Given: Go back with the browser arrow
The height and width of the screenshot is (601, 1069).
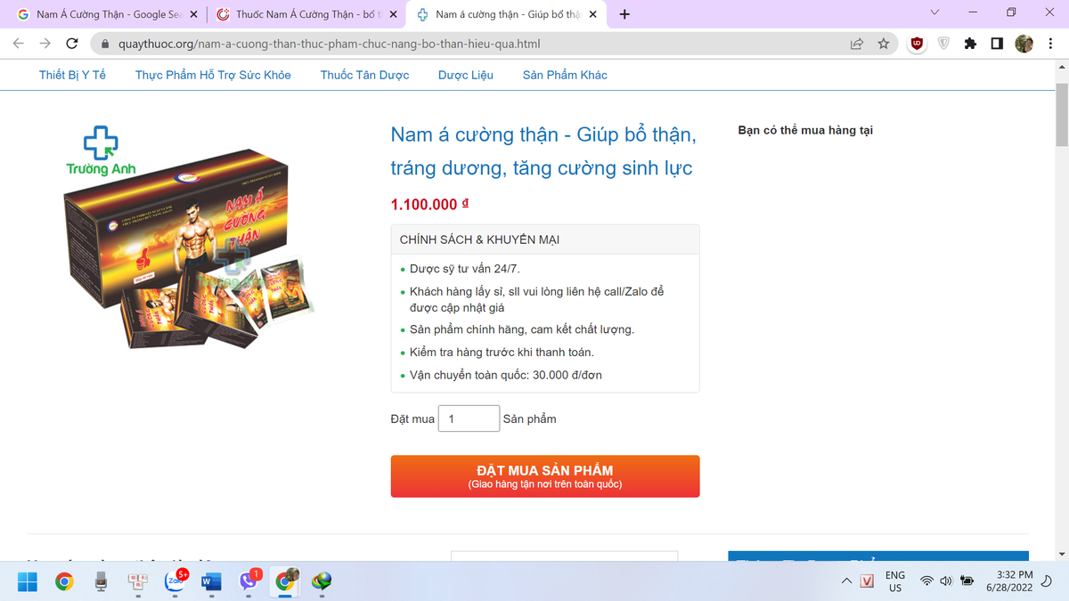Looking at the screenshot, I should tap(19, 44).
